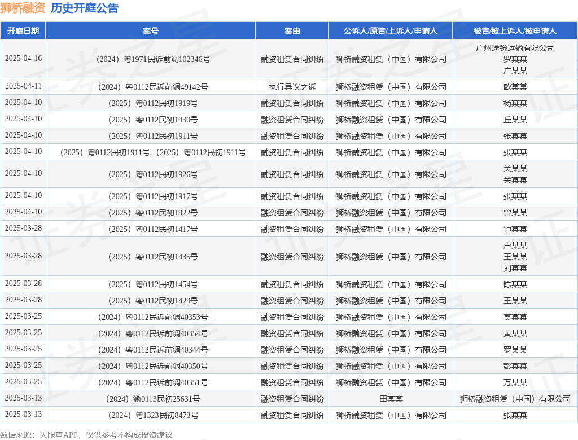Select case number 粤1971民诉前调102346号
The width and height of the screenshot is (578, 440).
153,59
